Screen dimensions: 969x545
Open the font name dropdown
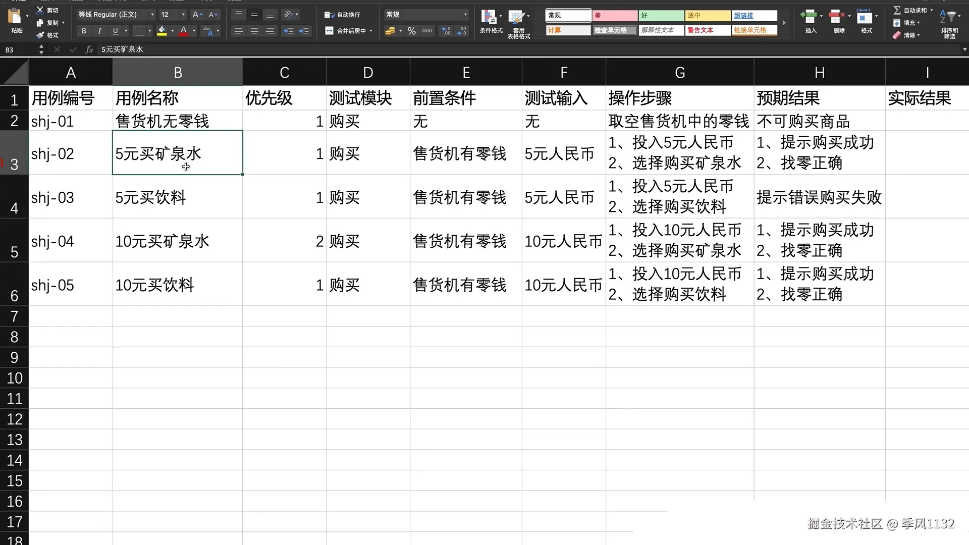(x=152, y=15)
